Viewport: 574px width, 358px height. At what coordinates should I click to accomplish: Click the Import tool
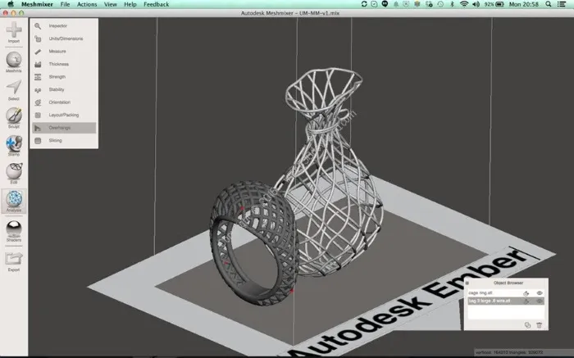point(14,32)
